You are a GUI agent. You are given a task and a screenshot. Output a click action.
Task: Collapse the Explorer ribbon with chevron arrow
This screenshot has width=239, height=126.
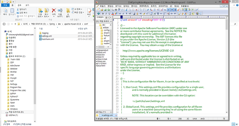coord(234,5)
